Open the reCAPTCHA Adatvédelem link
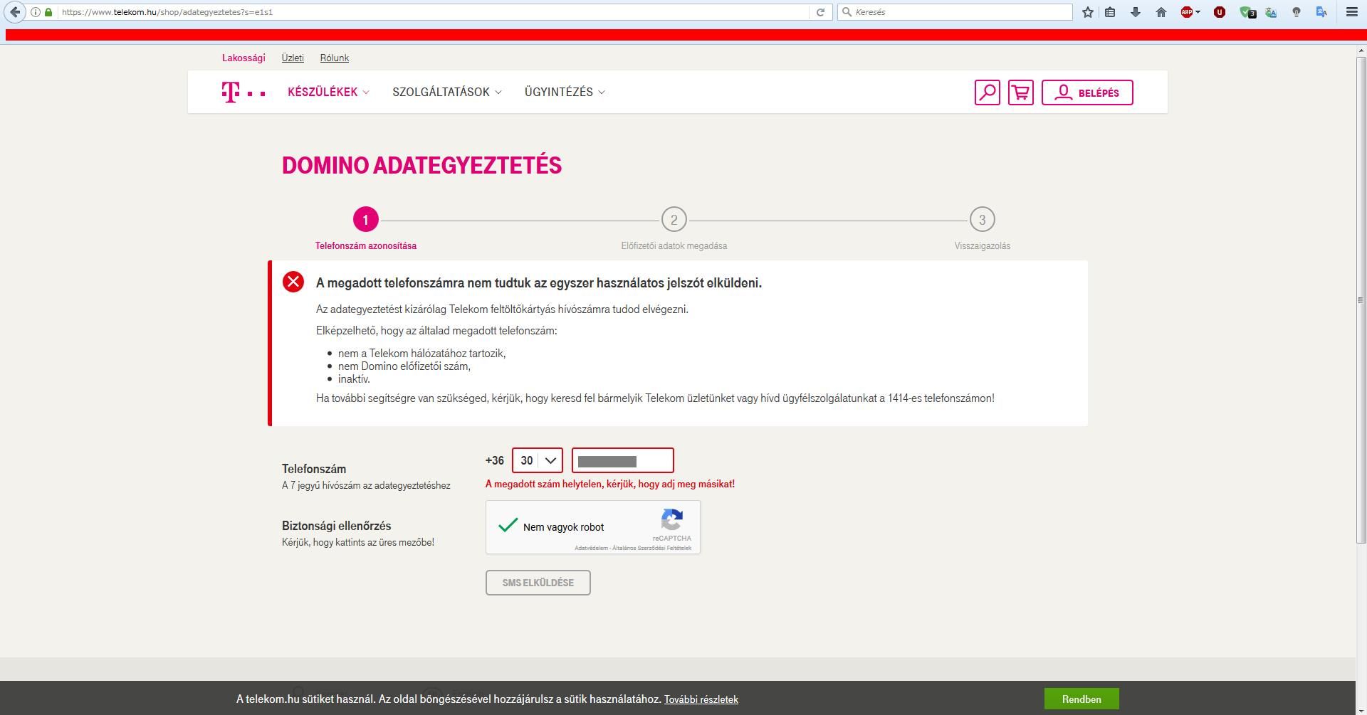Viewport: 1367px width, 715px height. pos(592,548)
